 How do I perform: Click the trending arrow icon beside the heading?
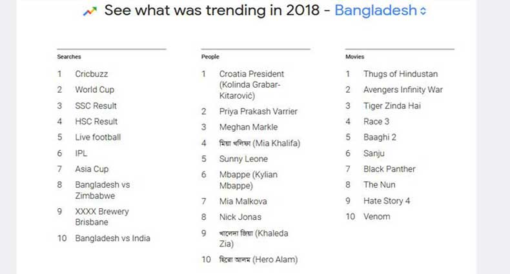[x=90, y=11]
